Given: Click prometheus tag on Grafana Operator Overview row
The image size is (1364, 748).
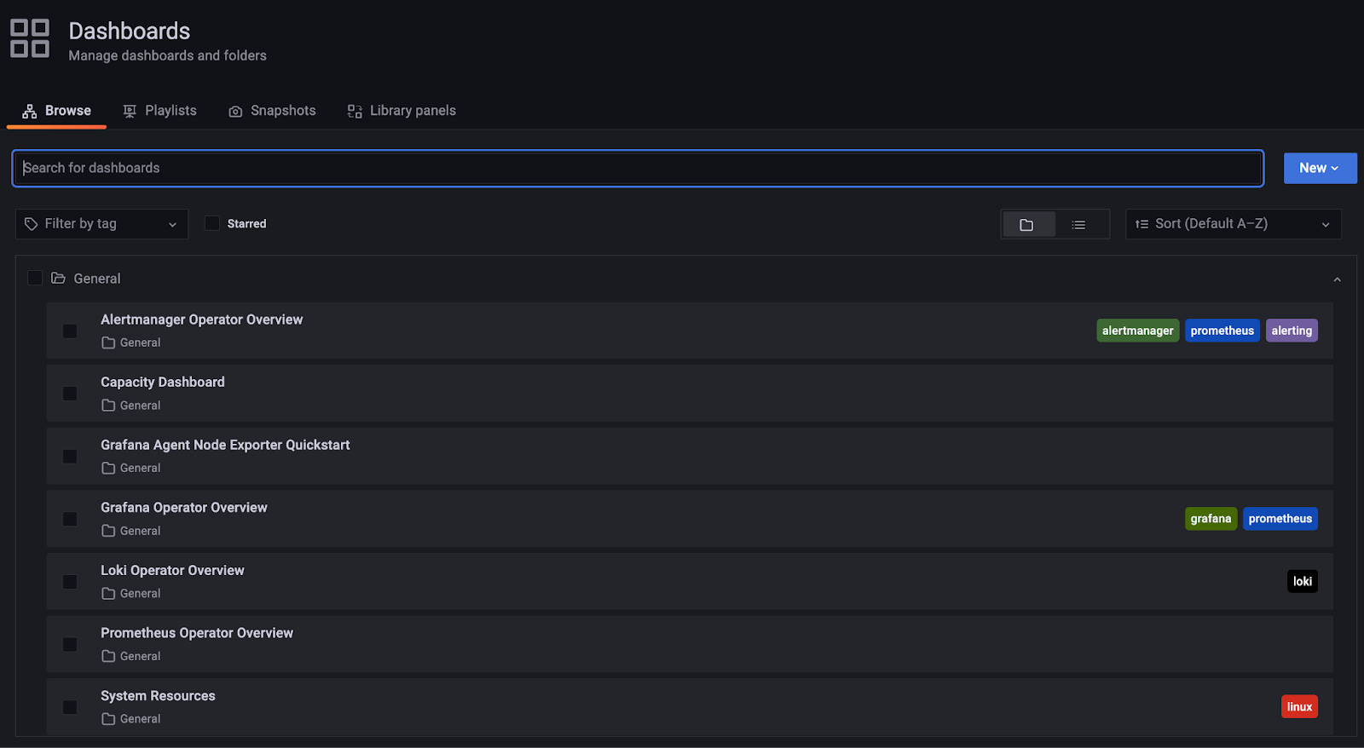Looking at the screenshot, I should click(1280, 519).
